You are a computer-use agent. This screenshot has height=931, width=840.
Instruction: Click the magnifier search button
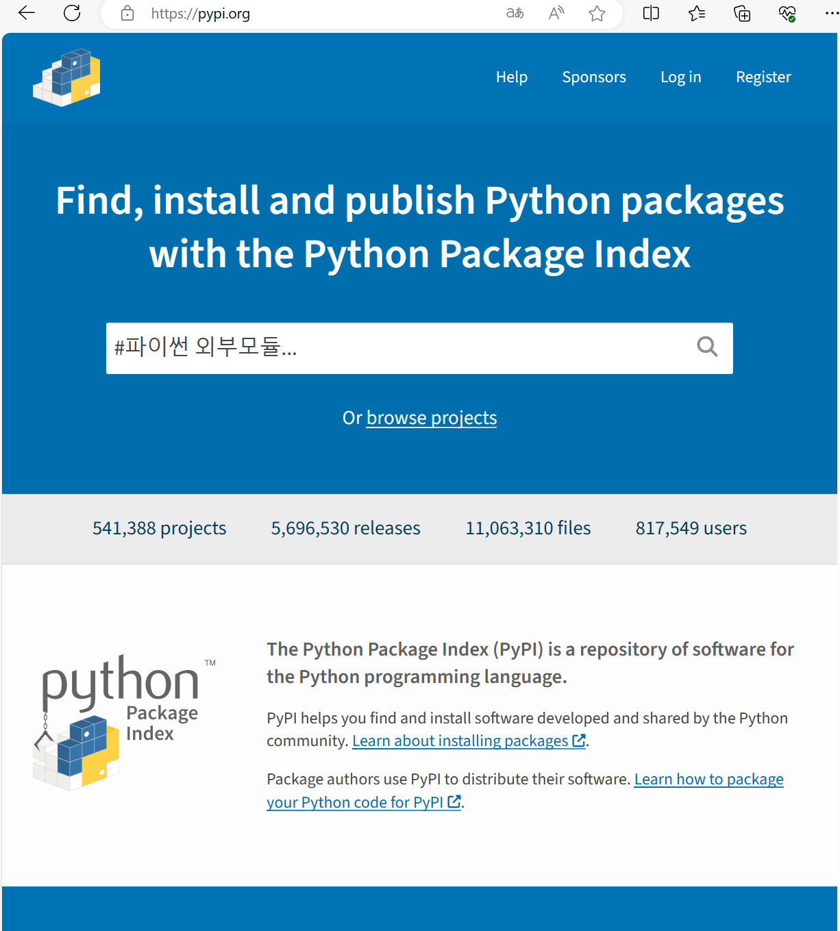coord(707,347)
